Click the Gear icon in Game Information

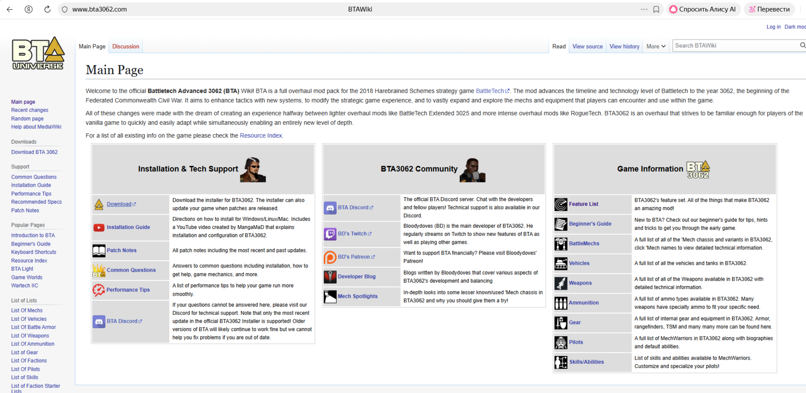click(561, 323)
